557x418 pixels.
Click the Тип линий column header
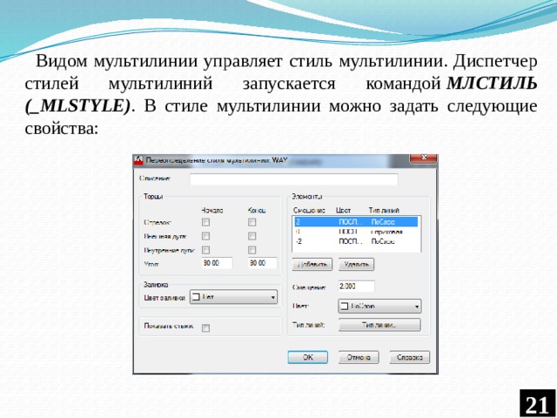coord(384,211)
